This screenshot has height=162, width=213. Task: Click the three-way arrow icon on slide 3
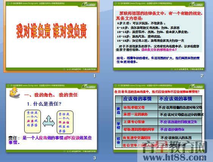coord(49,121)
